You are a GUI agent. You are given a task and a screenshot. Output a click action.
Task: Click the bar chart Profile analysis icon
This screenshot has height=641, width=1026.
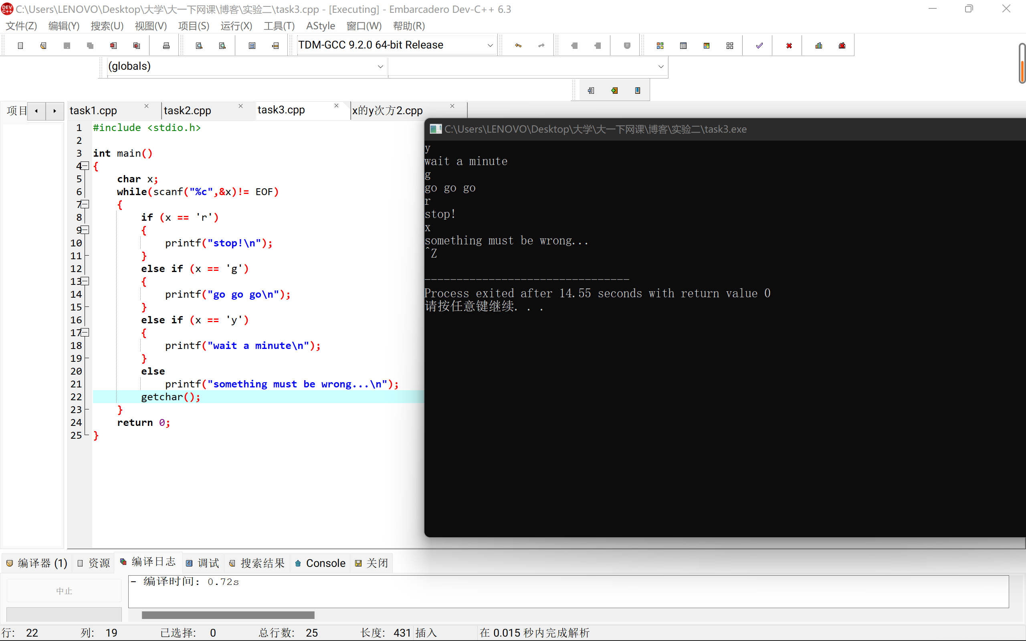pyautogui.click(x=819, y=45)
